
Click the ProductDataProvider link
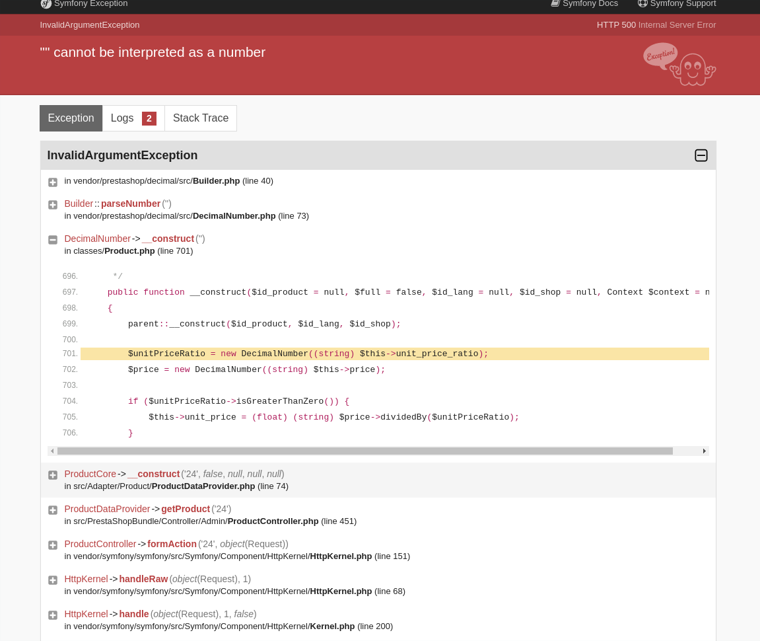coord(107,509)
